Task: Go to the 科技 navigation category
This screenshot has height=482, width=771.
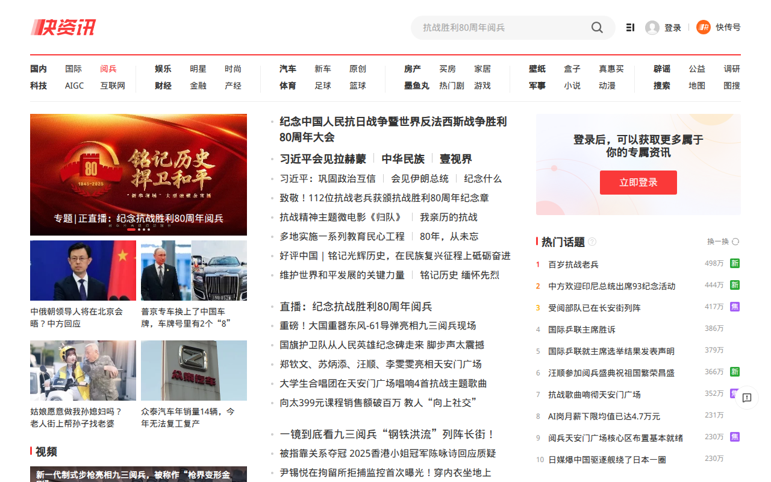Action: (x=39, y=86)
